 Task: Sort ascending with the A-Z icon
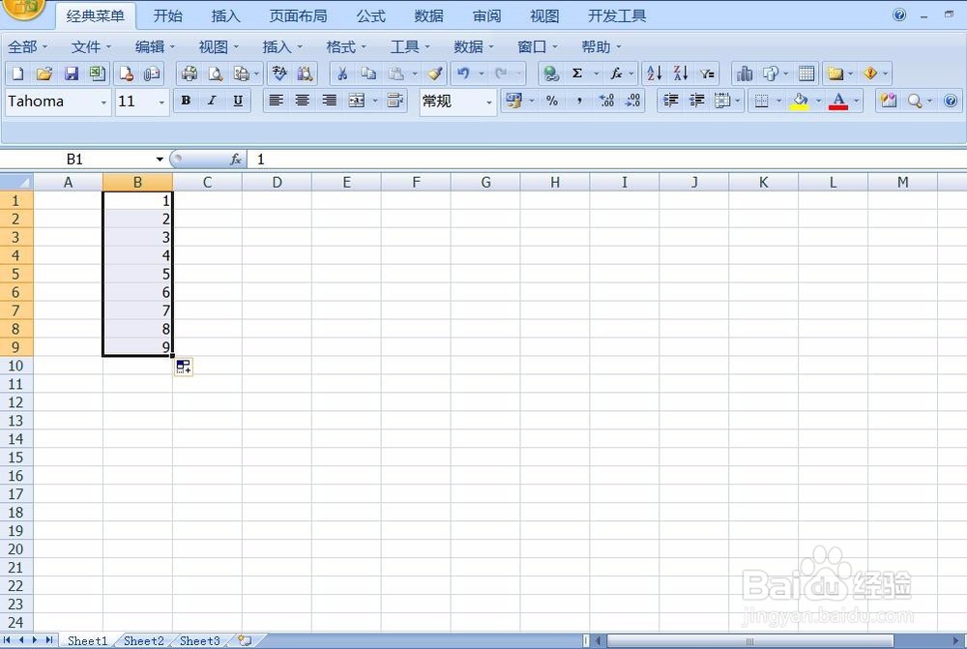[654, 72]
